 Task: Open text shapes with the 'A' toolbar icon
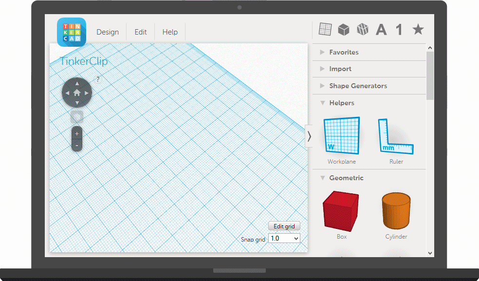pyautogui.click(x=381, y=30)
